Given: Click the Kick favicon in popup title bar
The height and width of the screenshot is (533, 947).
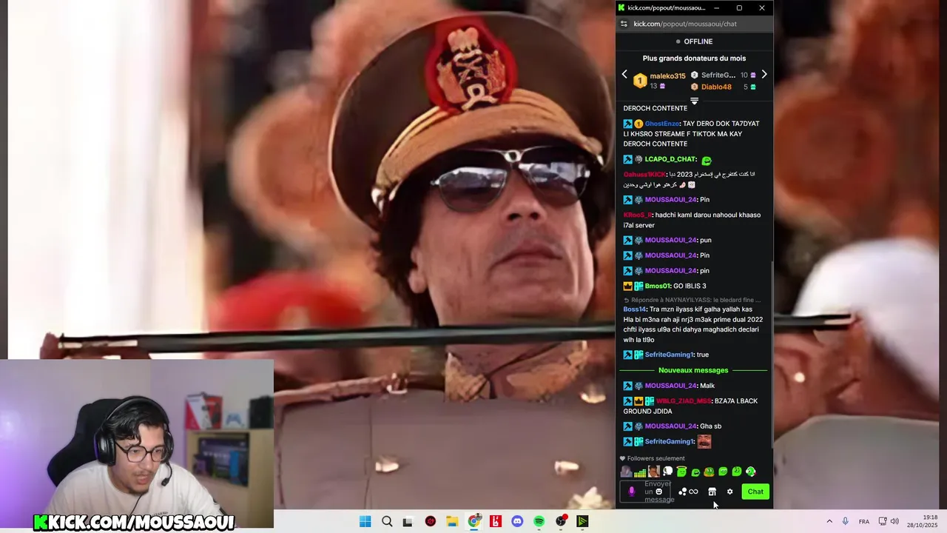Looking at the screenshot, I should click(621, 7).
